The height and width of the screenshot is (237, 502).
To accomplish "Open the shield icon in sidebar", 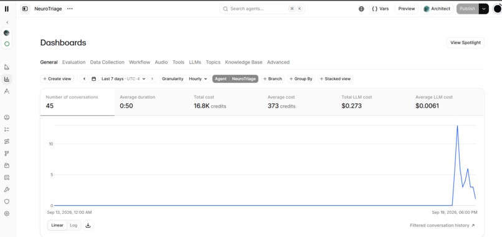I will pyautogui.click(x=7, y=202).
